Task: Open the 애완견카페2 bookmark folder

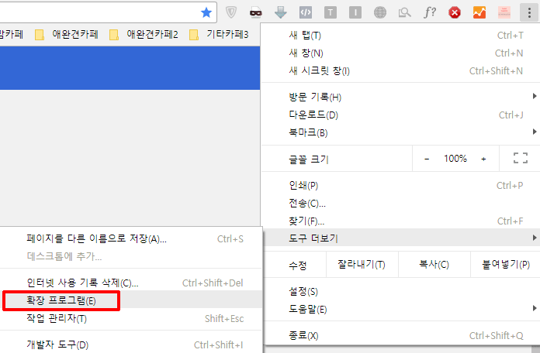Action: (x=144, y=34)
